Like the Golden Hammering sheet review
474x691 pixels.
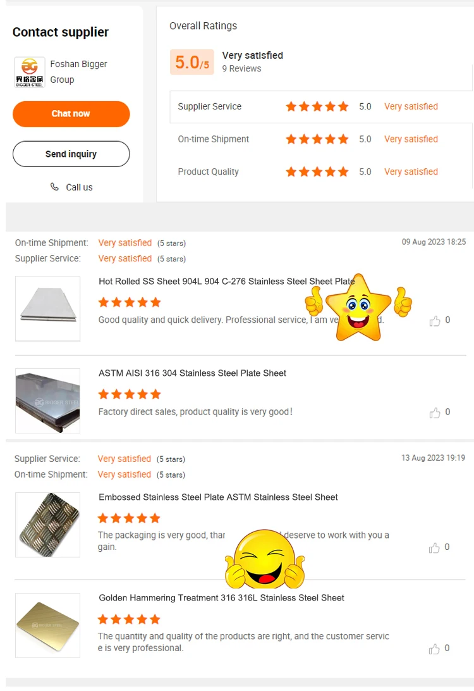click(x=434, y=649)
